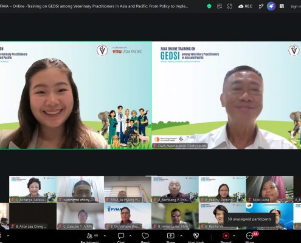
Task: Open the Participants panel
Action: 90,236
